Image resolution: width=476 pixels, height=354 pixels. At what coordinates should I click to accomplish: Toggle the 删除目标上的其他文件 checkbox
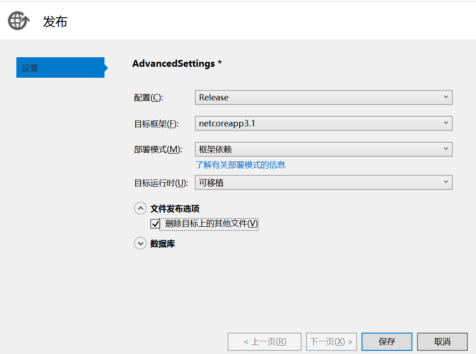pos(155,224)
